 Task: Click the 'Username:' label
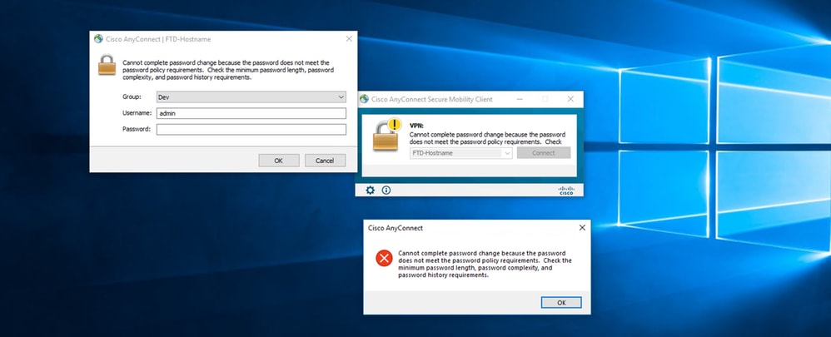[137, 113]
